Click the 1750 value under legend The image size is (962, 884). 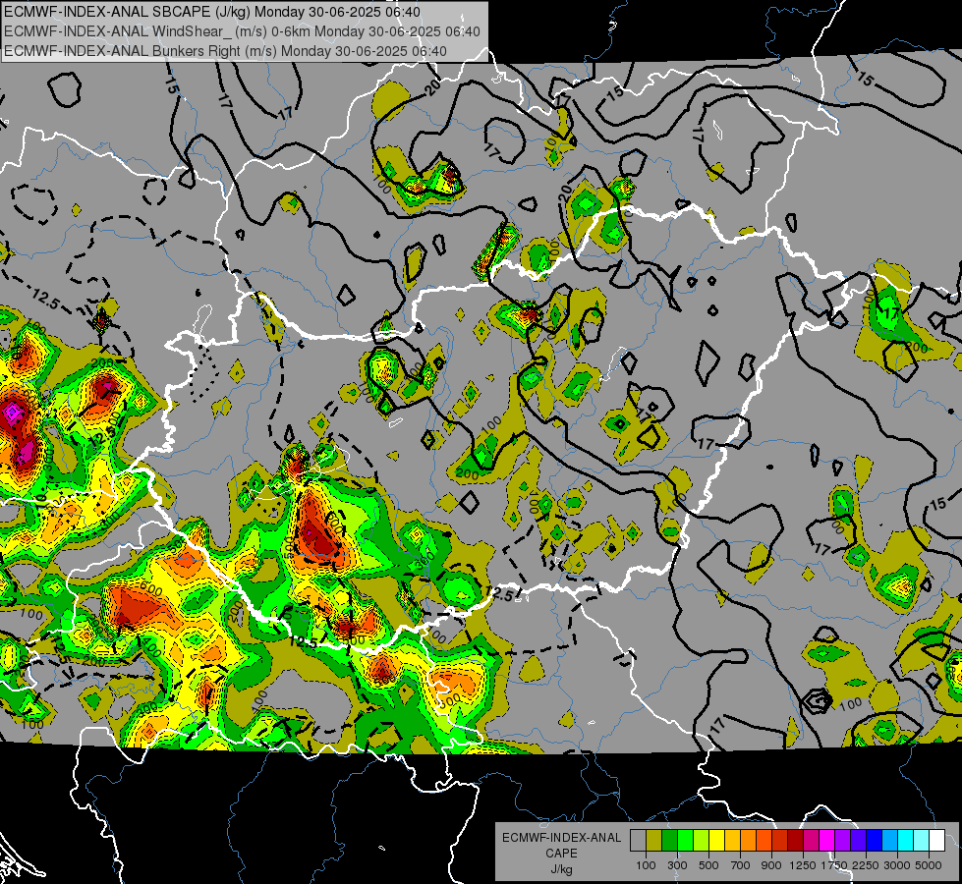point(834,865)
